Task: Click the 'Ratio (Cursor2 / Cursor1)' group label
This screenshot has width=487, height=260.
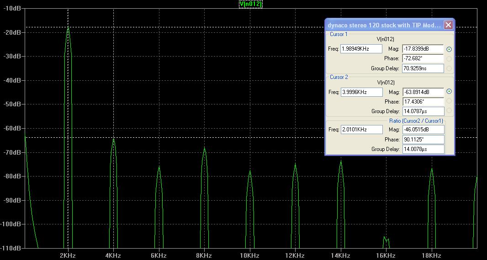Action: (416, 121)
